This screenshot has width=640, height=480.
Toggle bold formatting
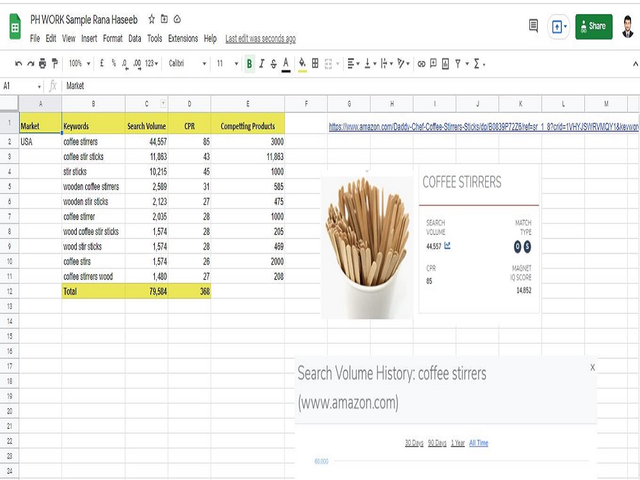[250, 63]
